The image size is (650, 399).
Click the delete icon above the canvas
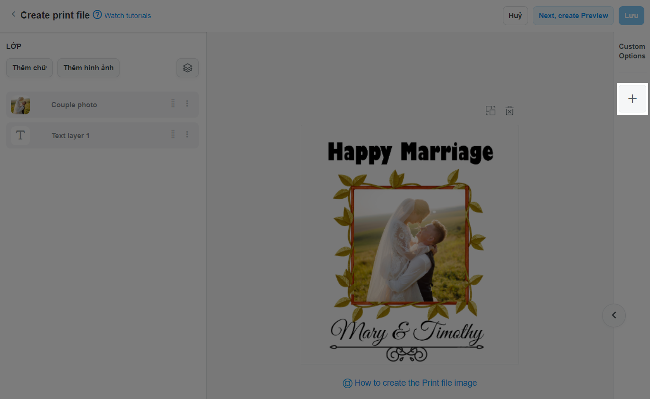(x=510, y=111)
